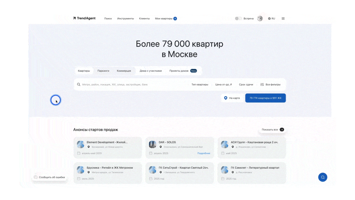
Task: Expand the Срок сдачи dropdown
Action: click(246, 85)
